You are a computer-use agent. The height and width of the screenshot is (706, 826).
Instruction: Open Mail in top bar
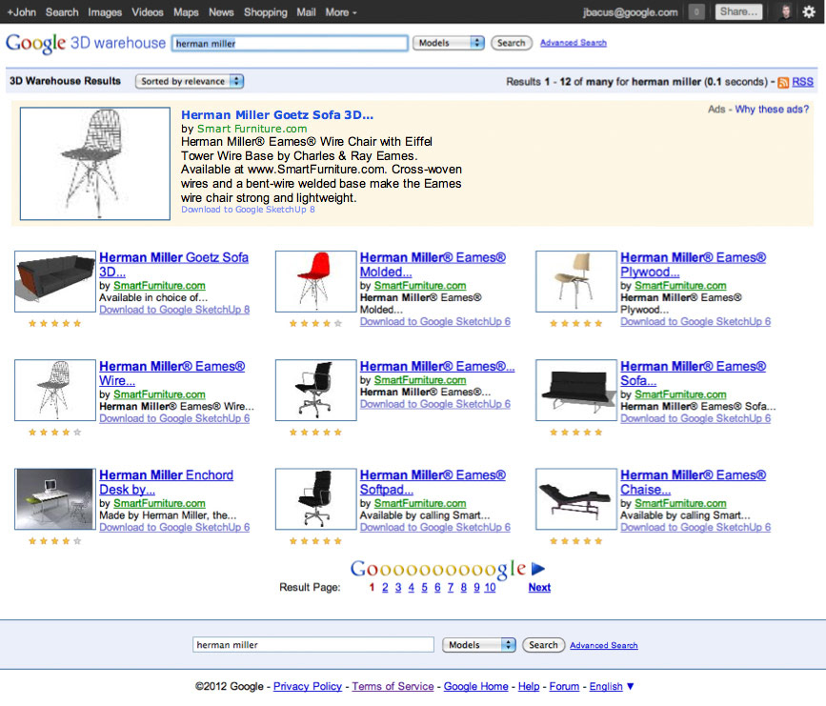[306, 12]
